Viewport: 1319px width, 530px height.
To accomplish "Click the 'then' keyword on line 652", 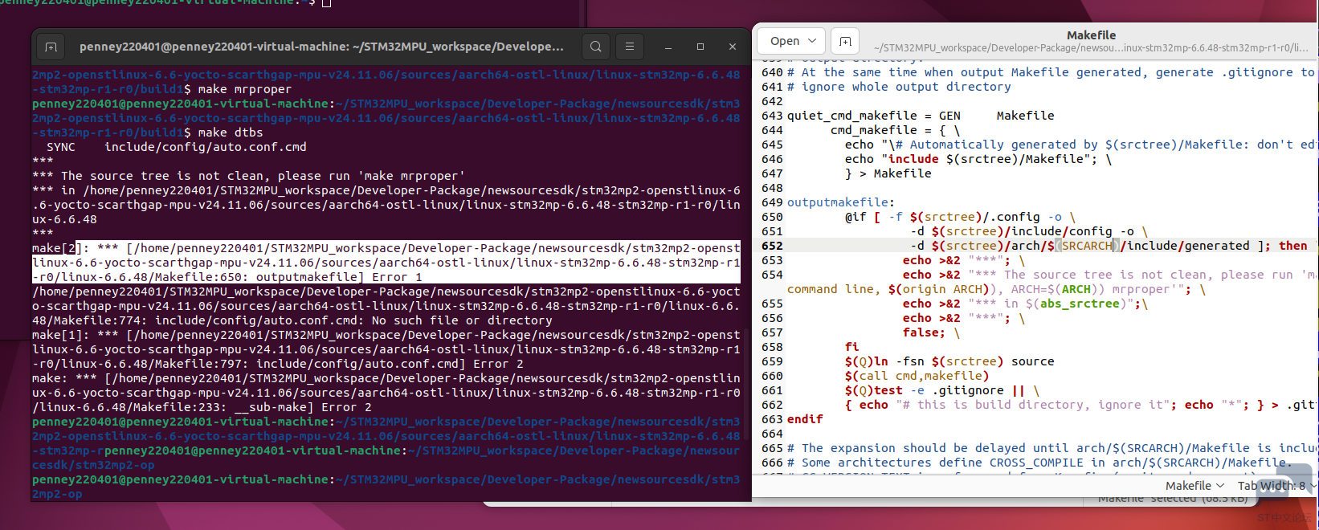I will click(x=1292, y=246).
